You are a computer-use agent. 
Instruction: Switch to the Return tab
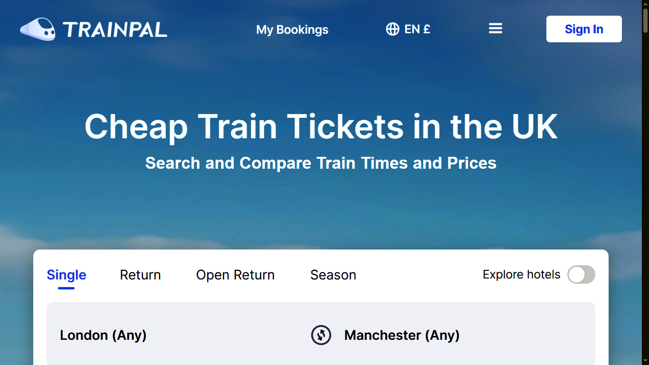[140, 275]
